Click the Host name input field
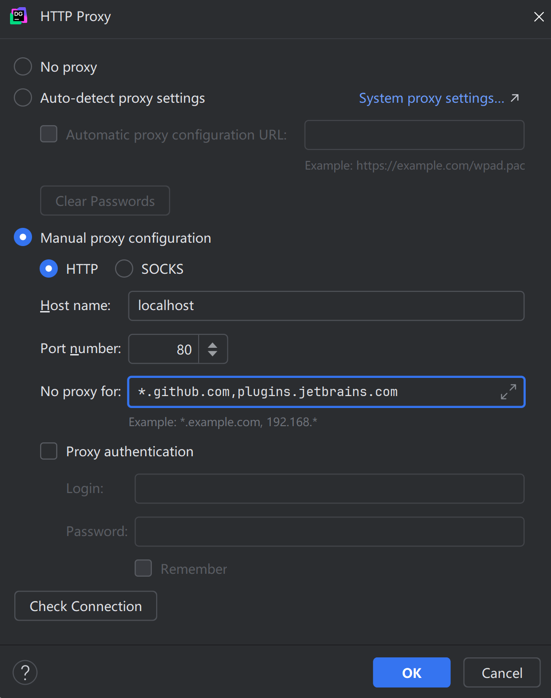 click(x=326, y=306)
